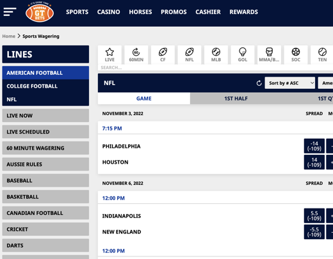Collapse the AMERICAN FOOTBALL category
This screenshot has height=259, width=333.
(45, 73)
